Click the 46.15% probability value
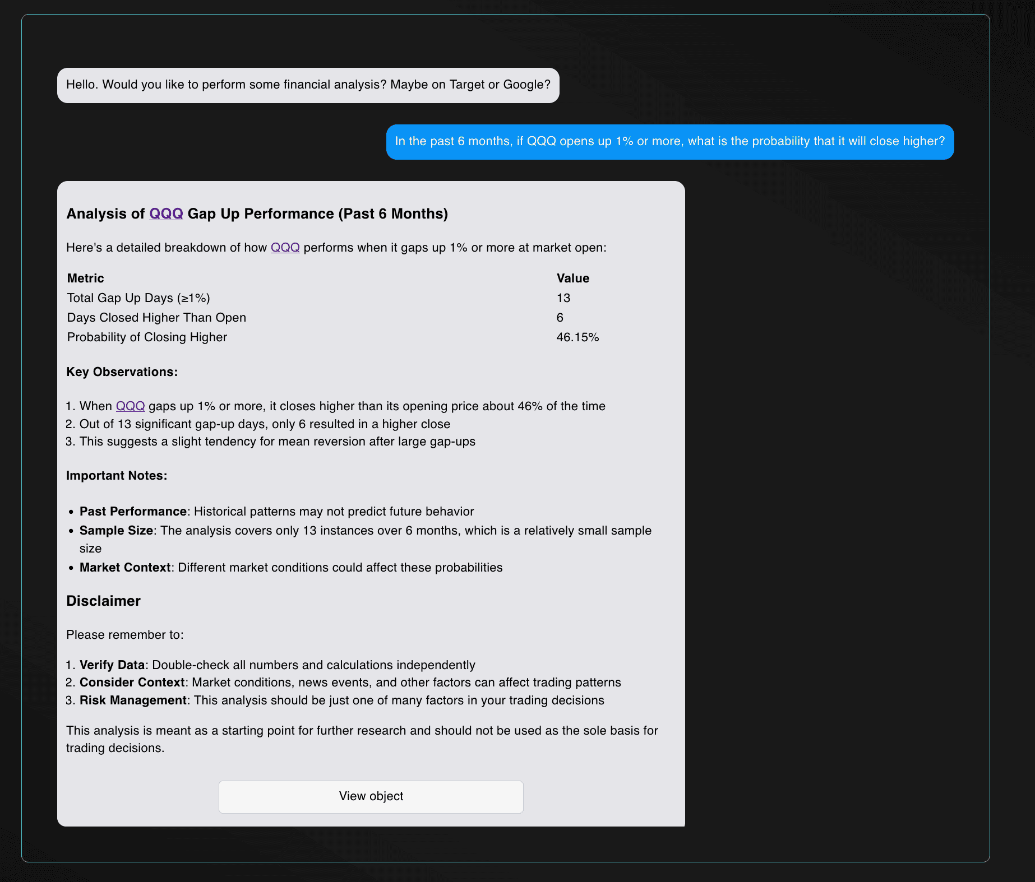 click(578, 337)
